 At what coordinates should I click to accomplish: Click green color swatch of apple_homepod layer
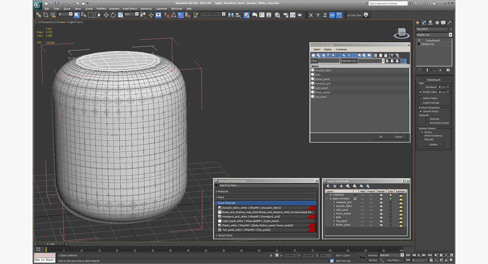(x=390, y=199)
